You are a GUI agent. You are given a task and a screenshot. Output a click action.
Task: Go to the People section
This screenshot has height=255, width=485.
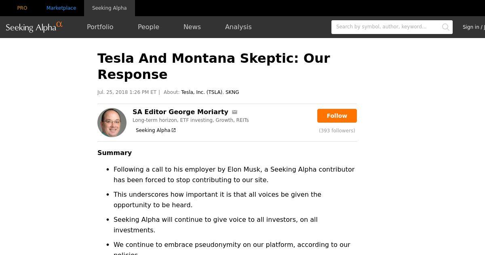click(x=148, y=27)
